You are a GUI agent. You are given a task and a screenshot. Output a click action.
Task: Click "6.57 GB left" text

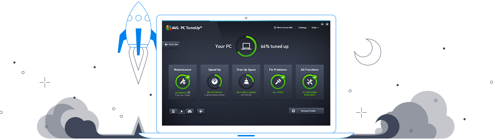[246, 95]
